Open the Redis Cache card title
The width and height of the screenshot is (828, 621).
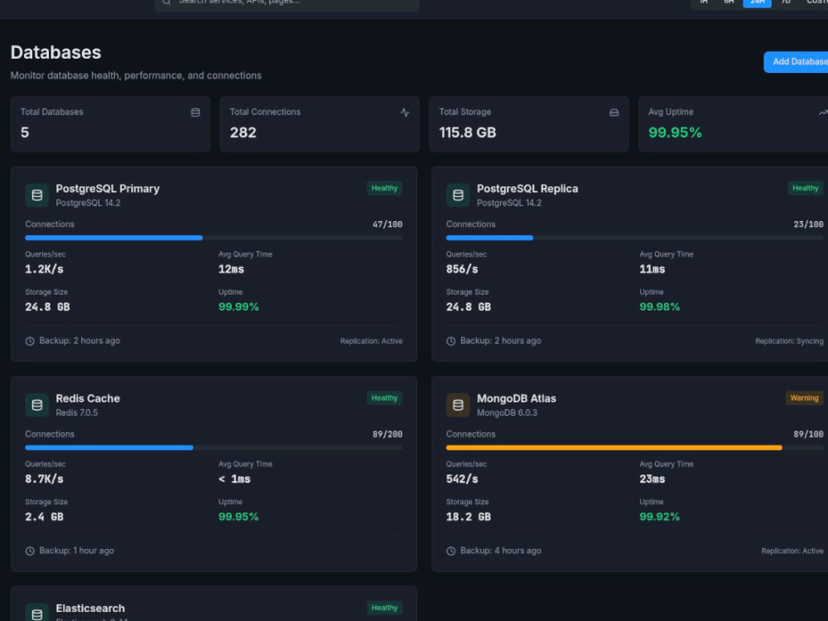[x=88, y=399]
